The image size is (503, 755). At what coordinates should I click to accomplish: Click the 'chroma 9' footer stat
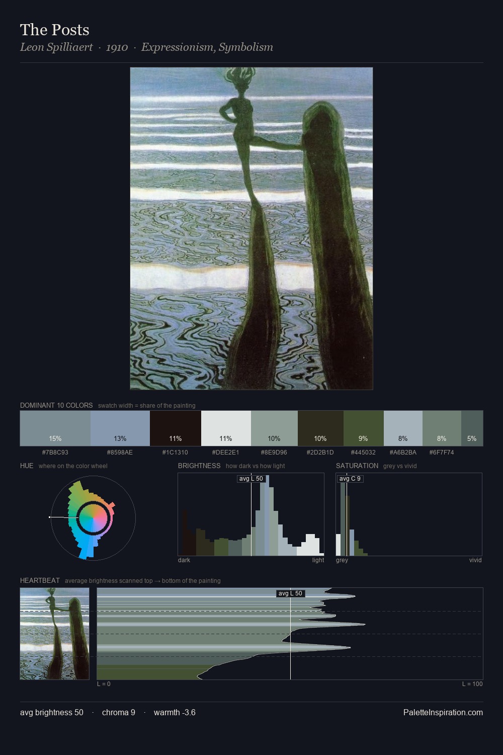click(x=119, y=712)
